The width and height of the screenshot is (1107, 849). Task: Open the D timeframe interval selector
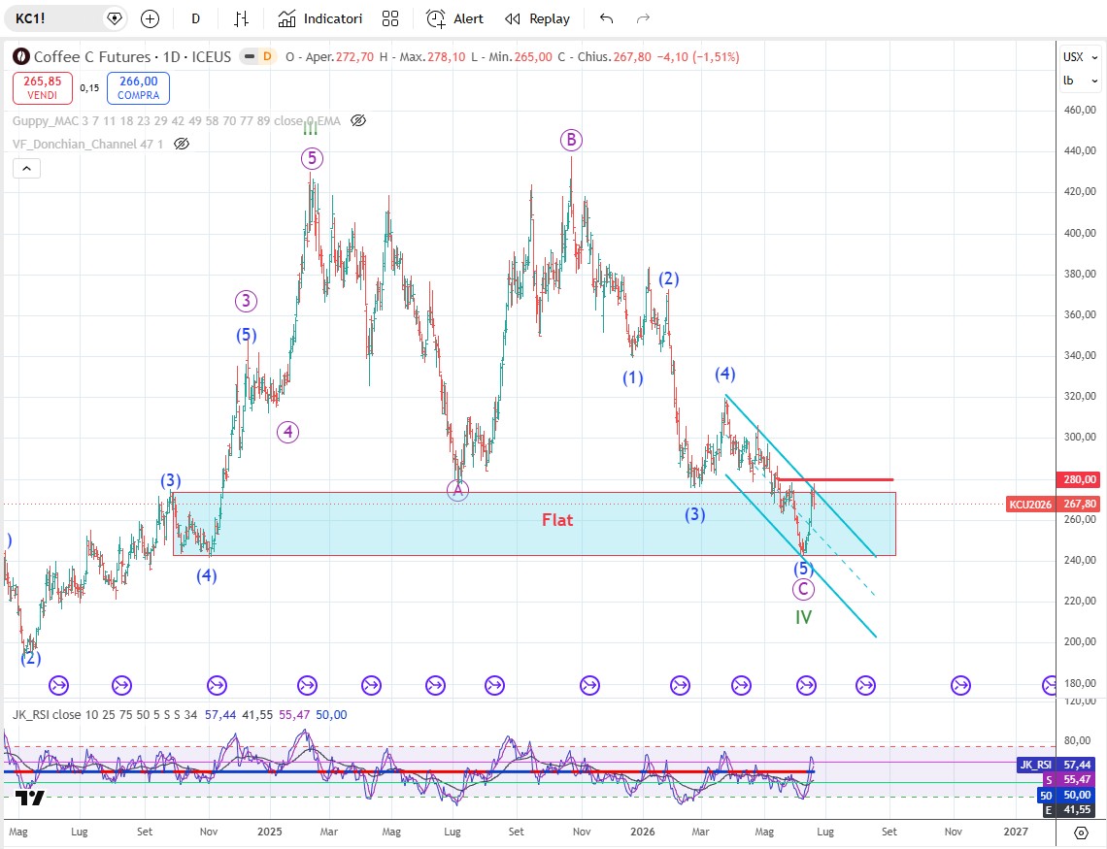(x=195, y=19)
